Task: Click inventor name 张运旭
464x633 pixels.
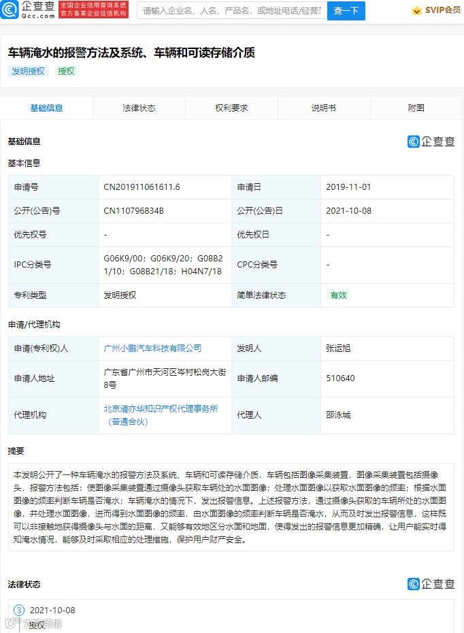Action: (x=338, y=348)
